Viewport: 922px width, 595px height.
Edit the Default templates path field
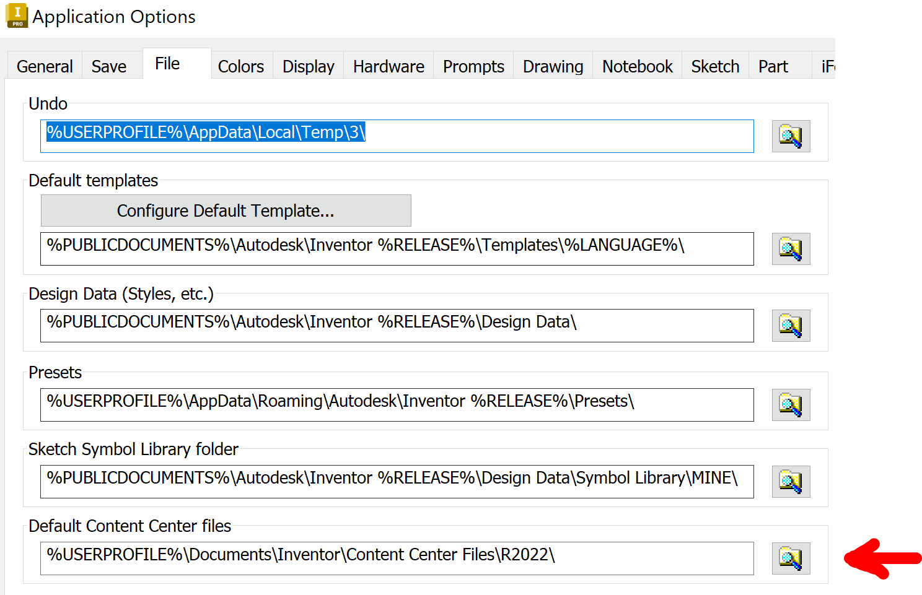tap(397, 249)
